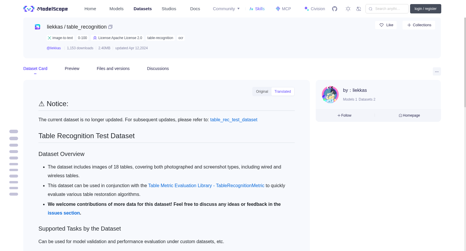The width and height of the screenshot is (466, 251).
Task: Switch to Original text view
Action: coord(262,92)
